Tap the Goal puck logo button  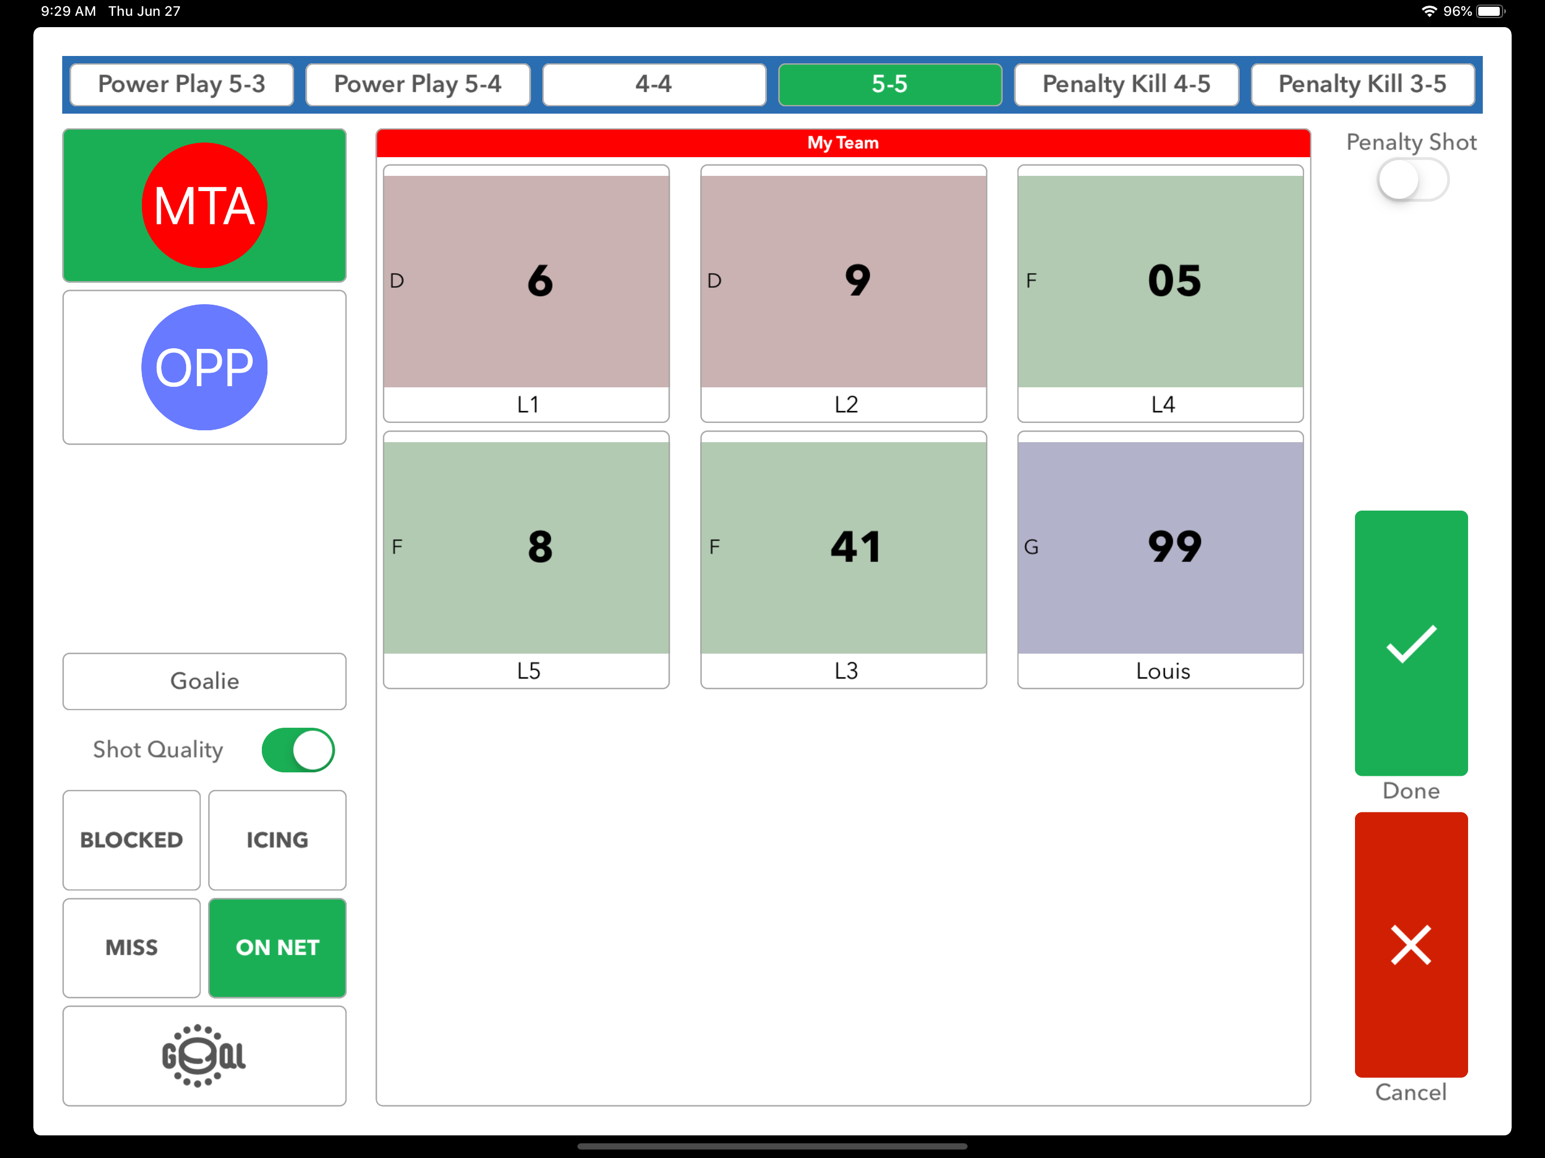(204, 1055)
